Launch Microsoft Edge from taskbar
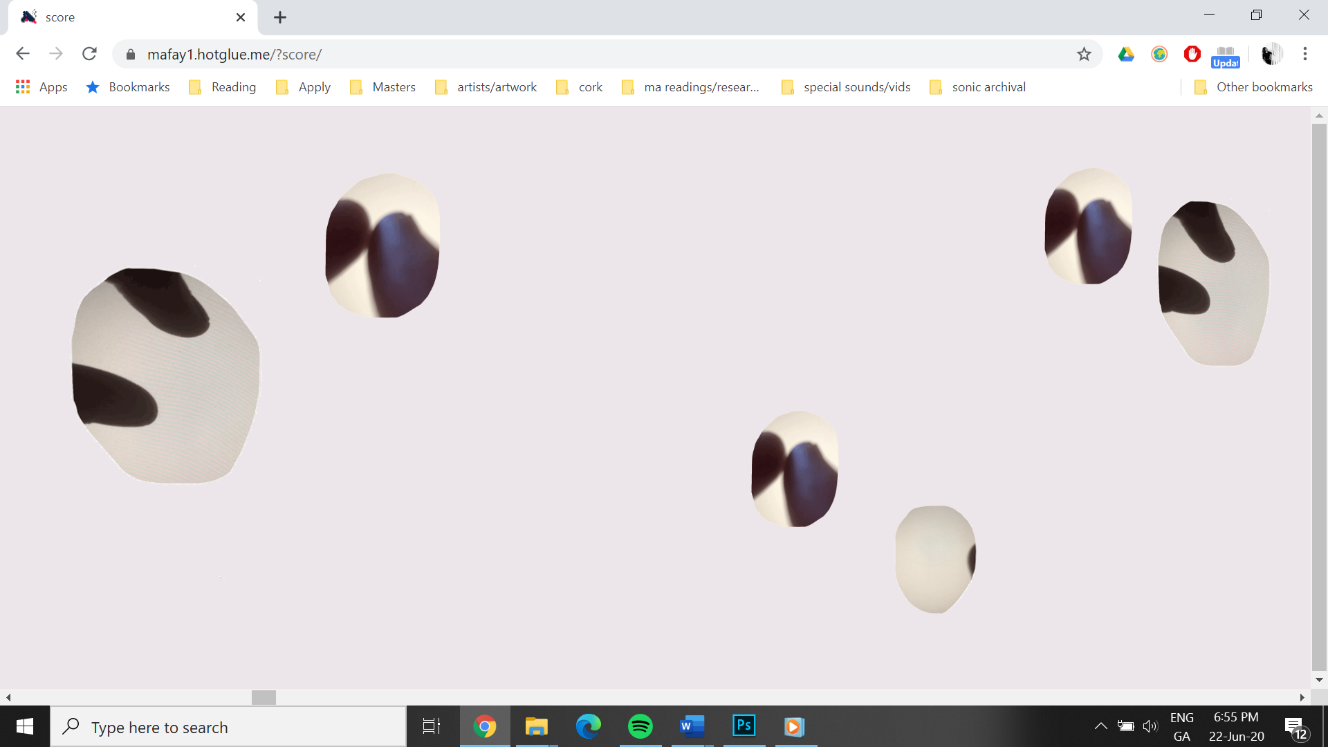 (x=589, y=726)
